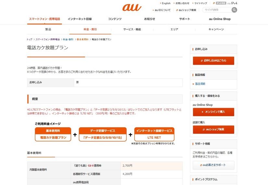Image resolution: width=268 pixels, height=185 pixels.
Task: Click the お申し込み table row label
Action: (51, 83)
